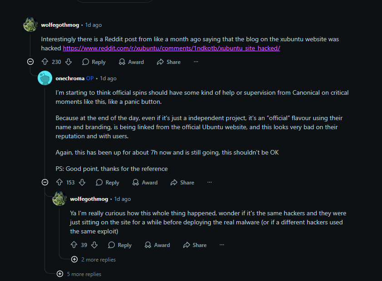382x281 pixels.
Task: Upvote onechroma's comment with 153 points
Action: tap(59, 183)
